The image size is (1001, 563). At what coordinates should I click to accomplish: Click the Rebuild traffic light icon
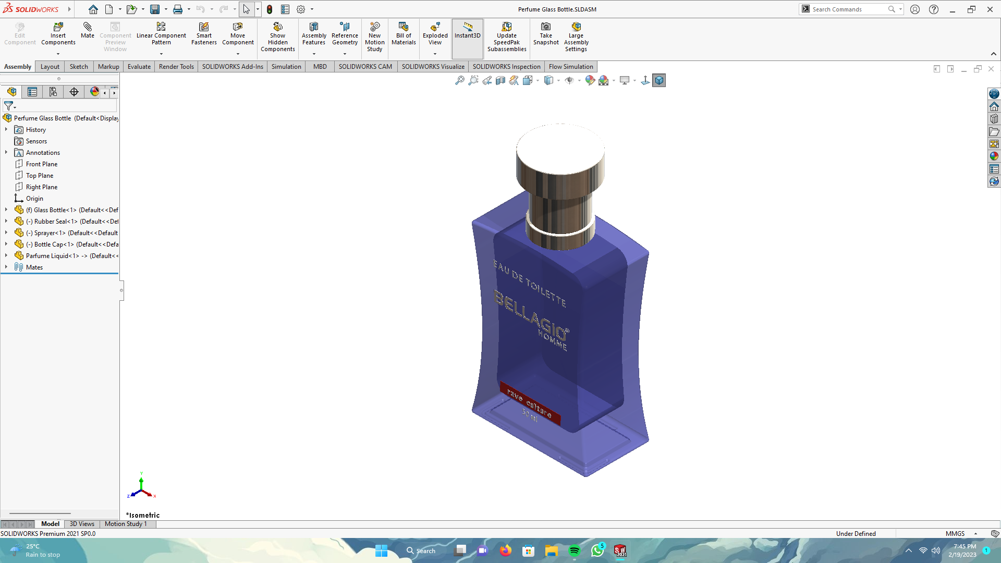coord(270,9)
